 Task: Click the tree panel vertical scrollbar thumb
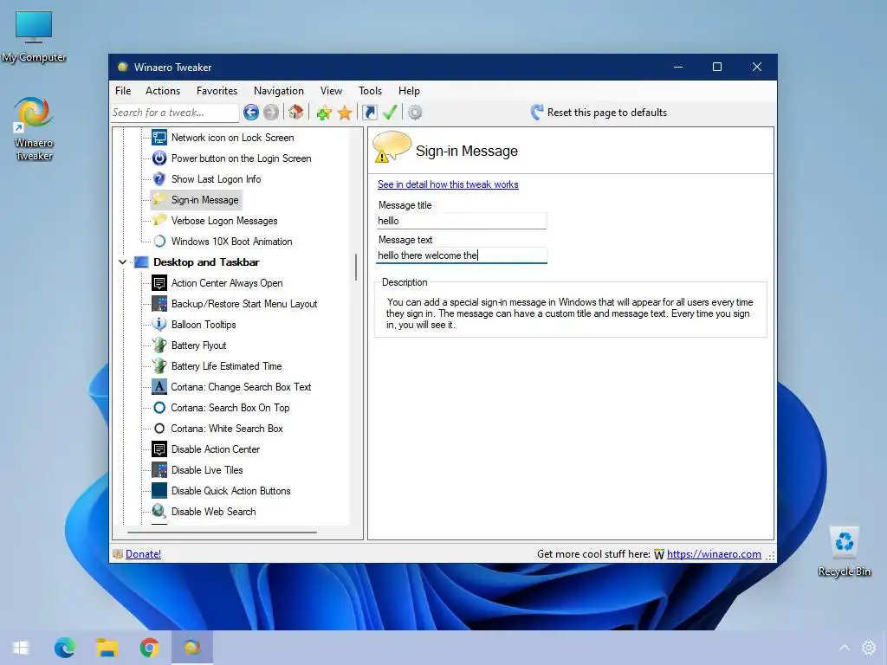356,267
